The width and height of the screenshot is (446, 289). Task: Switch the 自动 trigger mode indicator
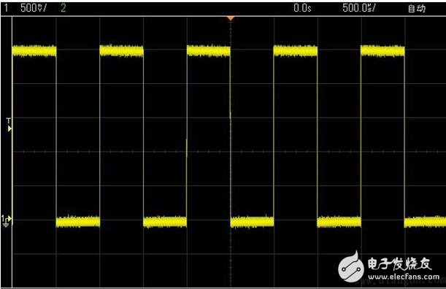coord(417,9)
